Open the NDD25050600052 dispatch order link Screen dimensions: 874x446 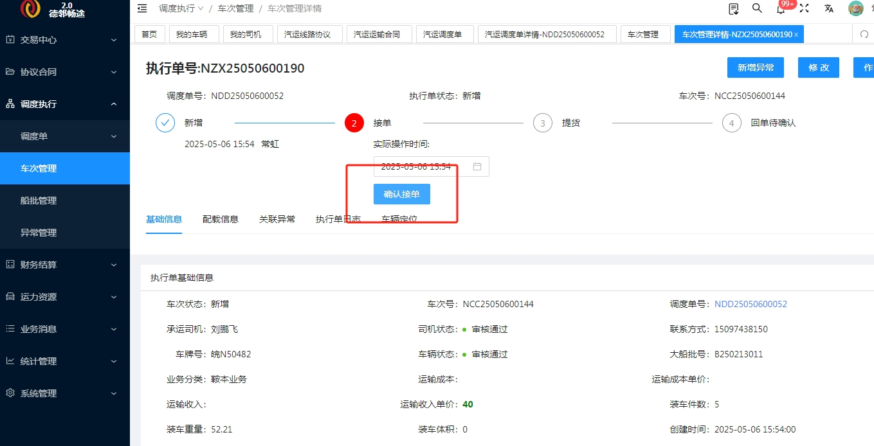point(751,304)
